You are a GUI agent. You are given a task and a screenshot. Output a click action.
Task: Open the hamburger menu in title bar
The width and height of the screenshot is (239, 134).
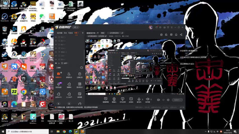[171, 27]
